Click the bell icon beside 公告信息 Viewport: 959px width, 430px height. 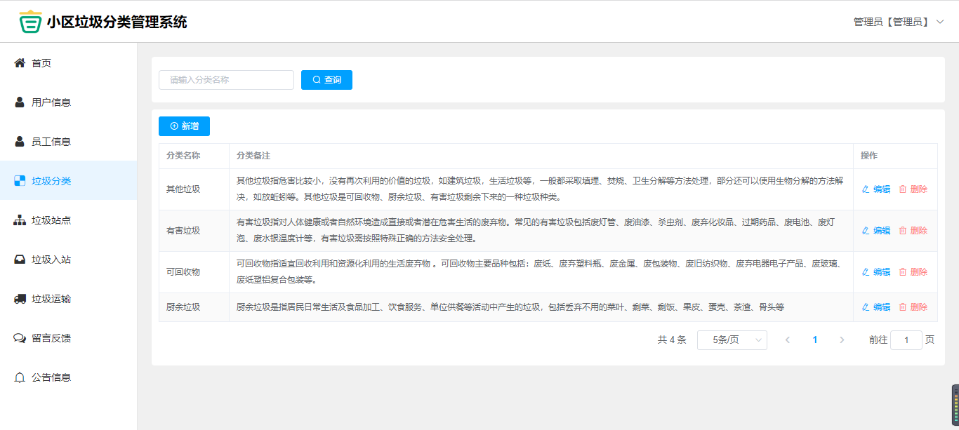tap(20, 377)
